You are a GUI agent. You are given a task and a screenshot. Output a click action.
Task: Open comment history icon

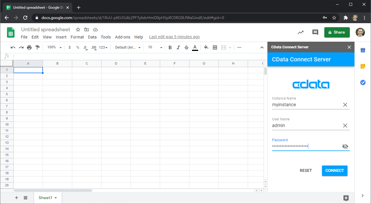click(315, 32)
